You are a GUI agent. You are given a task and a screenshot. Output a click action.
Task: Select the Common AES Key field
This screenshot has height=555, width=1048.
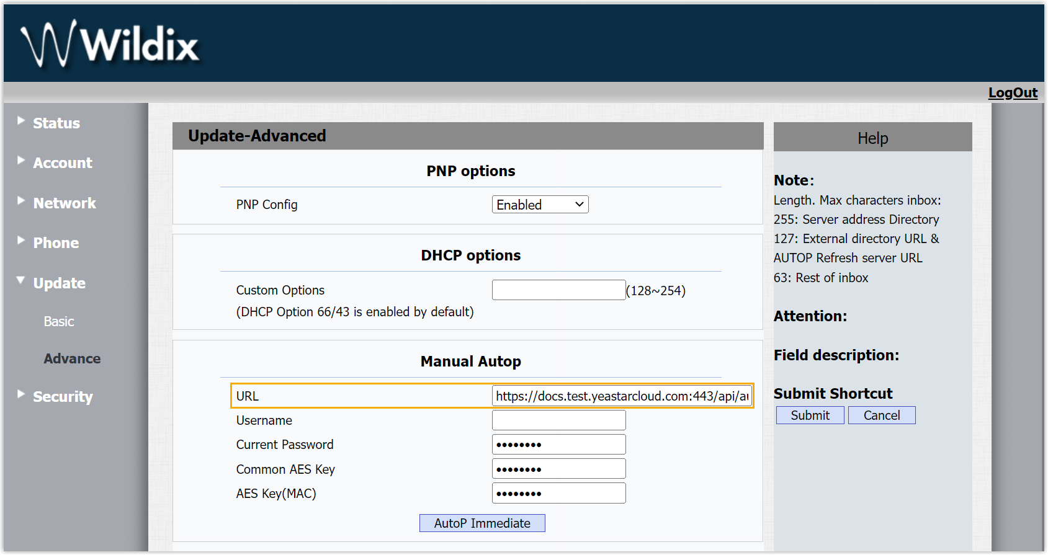pos(558,469)
